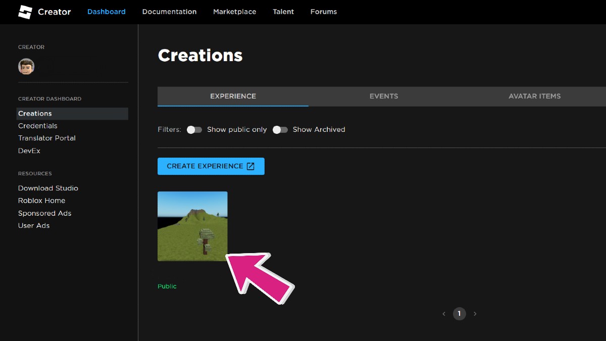Open the public experience thumbnail
Viewport: 606px width, 341px height.
[192, 226]
